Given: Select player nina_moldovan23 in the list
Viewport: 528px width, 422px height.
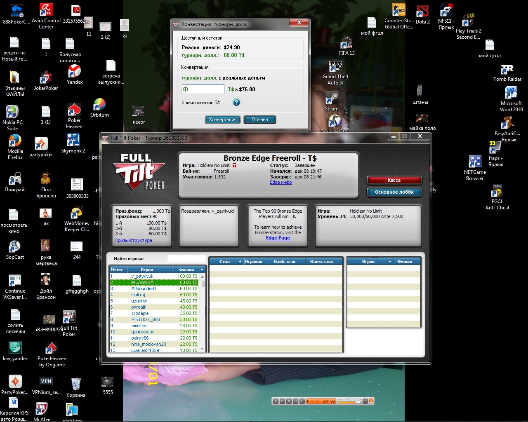Looking at the screenshot, I should coord(154,344).
